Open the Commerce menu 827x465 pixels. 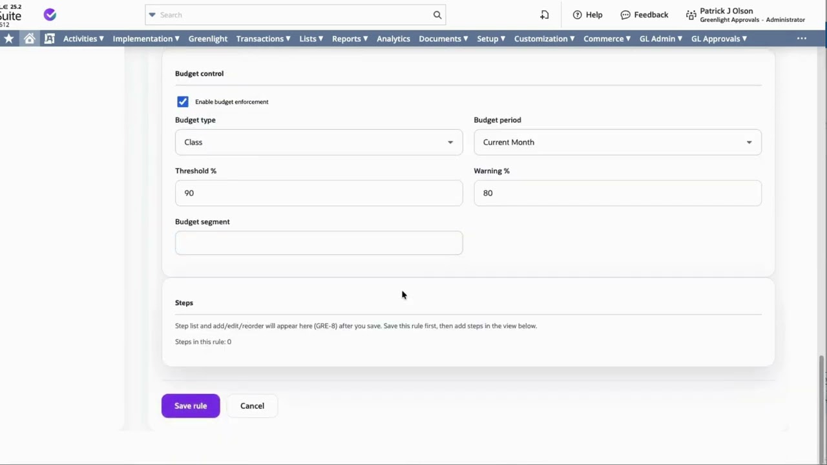(x=607, y=39)
